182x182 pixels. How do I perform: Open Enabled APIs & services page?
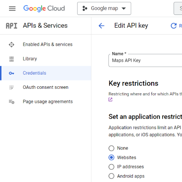click(45, 44)
